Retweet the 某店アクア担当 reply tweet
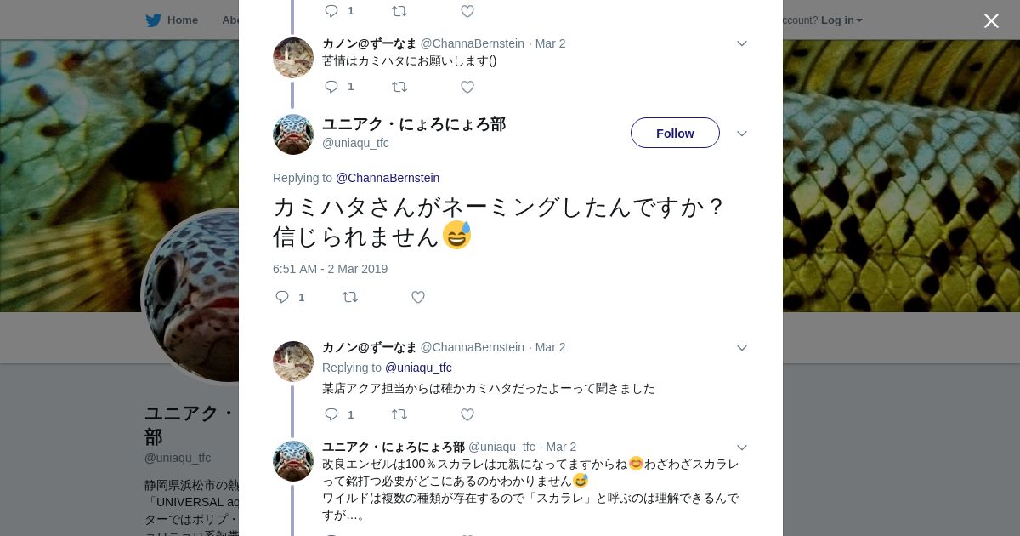This screenshot has height=536, width=1020. pyautogui.click(x=399, y=414)
